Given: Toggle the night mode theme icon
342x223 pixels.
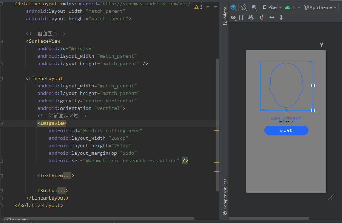Looking at the screenshot, I should click(253, 7).
